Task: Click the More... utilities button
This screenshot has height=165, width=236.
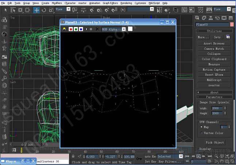Action: click(203, 37)
